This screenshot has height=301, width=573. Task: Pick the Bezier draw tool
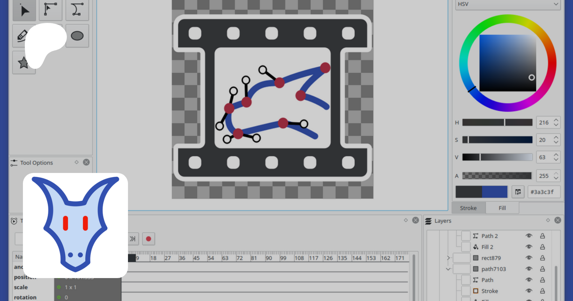pyautogui.click(x=77, y=10)
